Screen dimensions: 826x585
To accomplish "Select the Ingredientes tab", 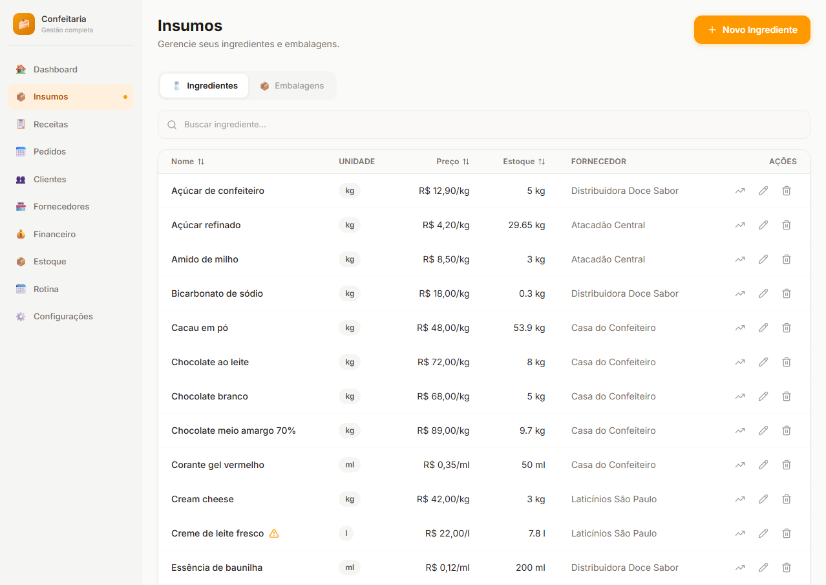I will [x=204, y=86].
